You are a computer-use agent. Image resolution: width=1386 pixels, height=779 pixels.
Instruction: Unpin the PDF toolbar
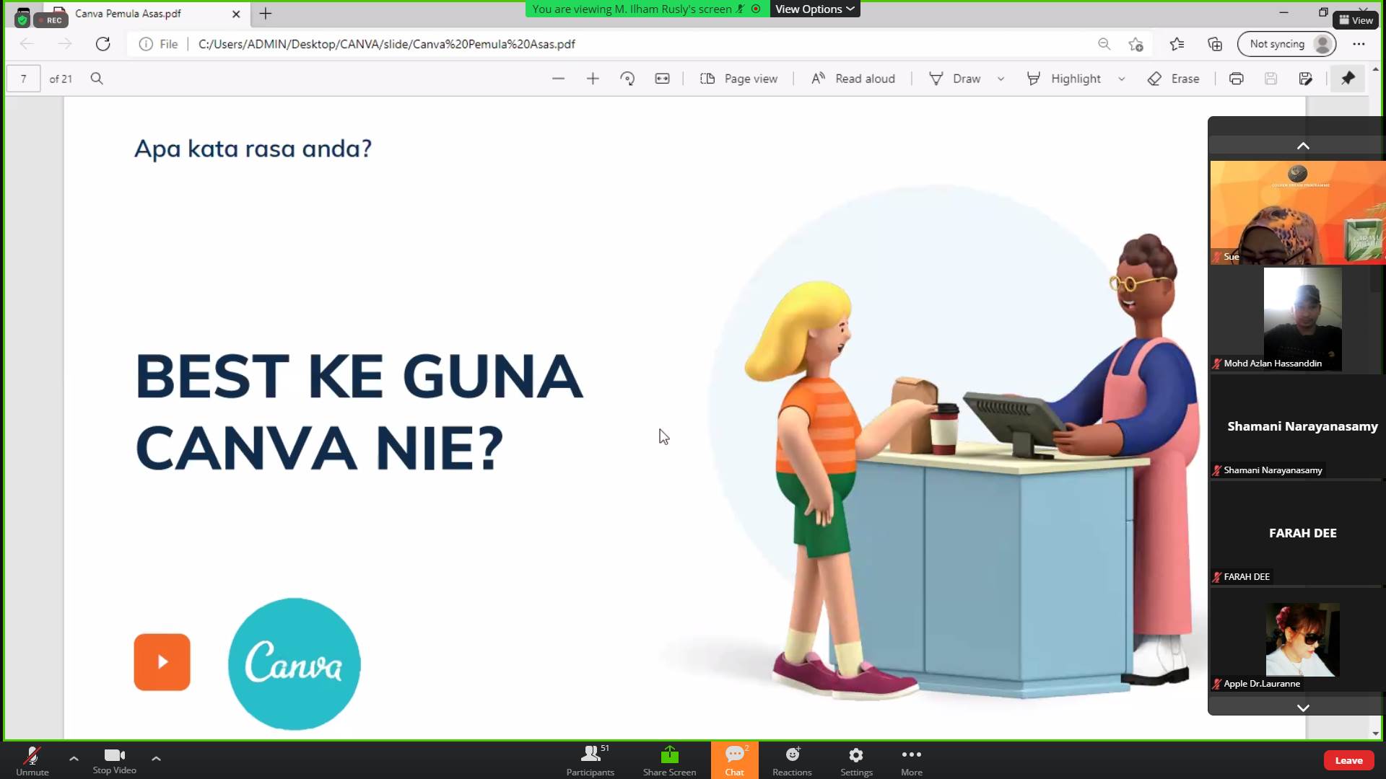click(1348, 79)
